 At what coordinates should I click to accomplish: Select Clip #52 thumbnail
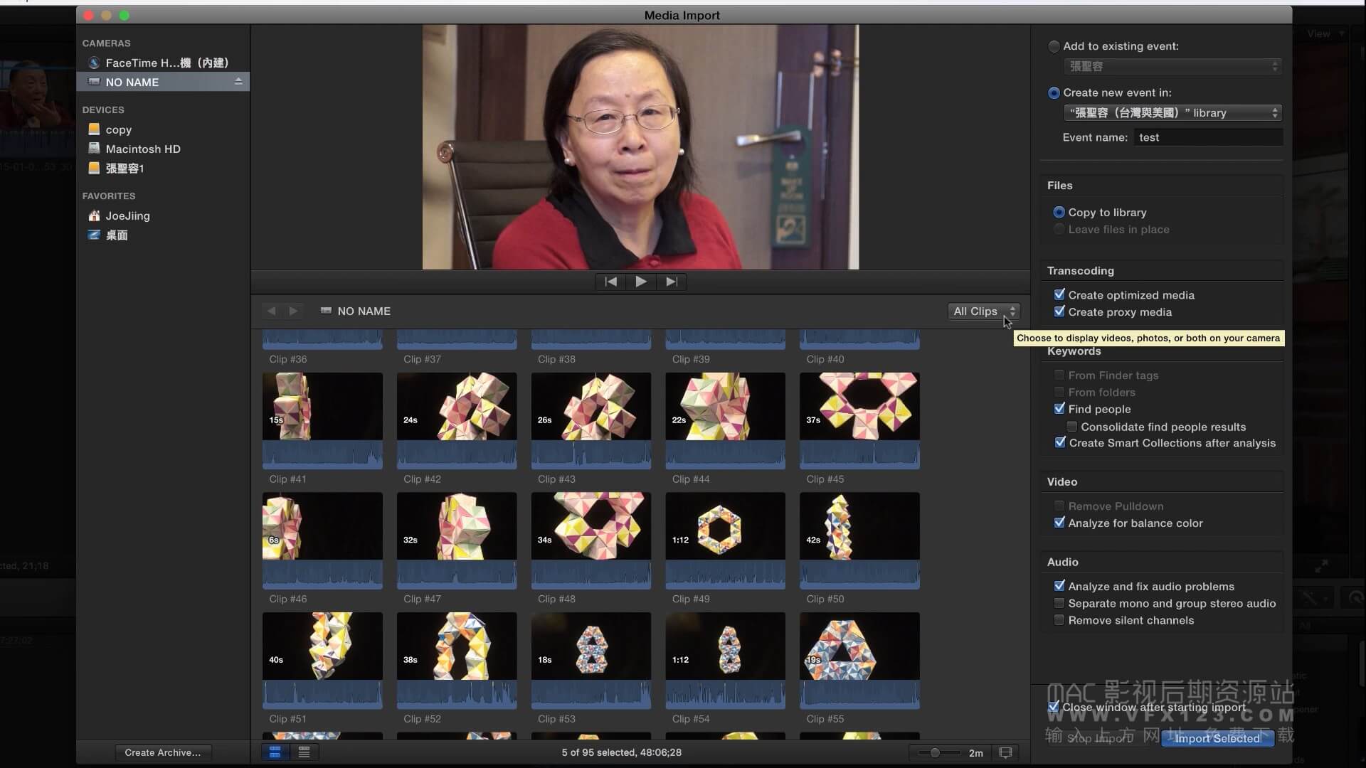click(x=457, y=660)
